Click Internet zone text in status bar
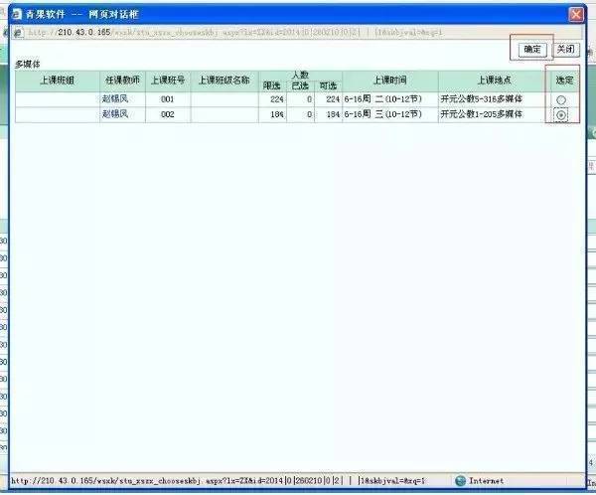The height and width of the screenshot is (495, 596). [486, 480]
